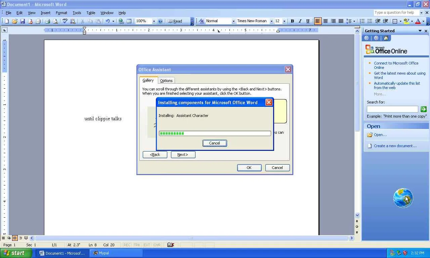Pick highlight color with the highlighter swatch
This screenshot has height=258, width=430.
coord(406,21)
